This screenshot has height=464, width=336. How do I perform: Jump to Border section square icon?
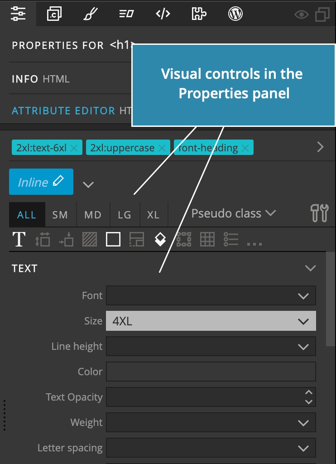tap(113, 239)
